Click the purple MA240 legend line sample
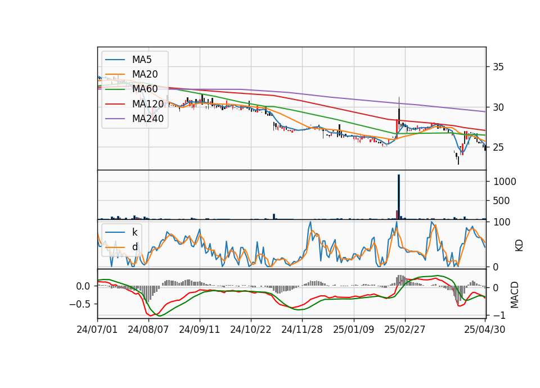Screen dimensions: 540x388 pos(115,119)
